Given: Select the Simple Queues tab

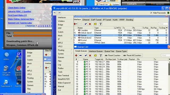Looking at the screenshot, I should click(81, 51).
